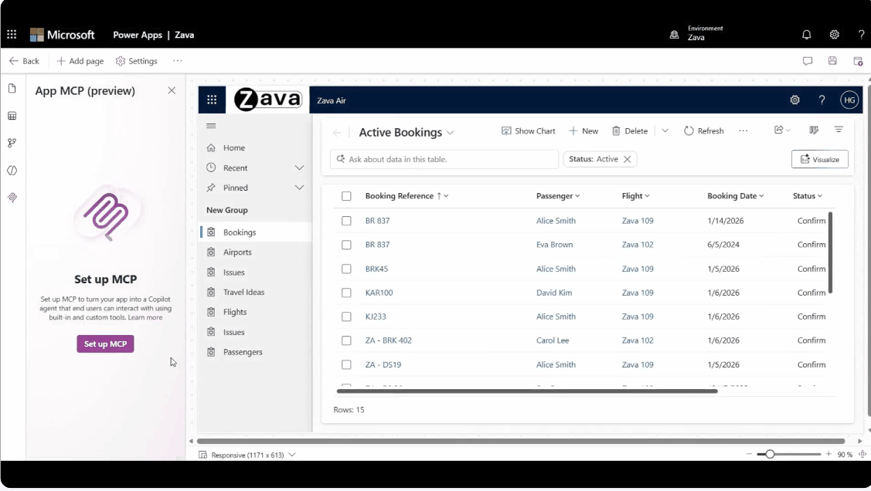This screenshot has width=871, height=491.
Task: Expand the Recent section in navigation
Action: (299, 168)
